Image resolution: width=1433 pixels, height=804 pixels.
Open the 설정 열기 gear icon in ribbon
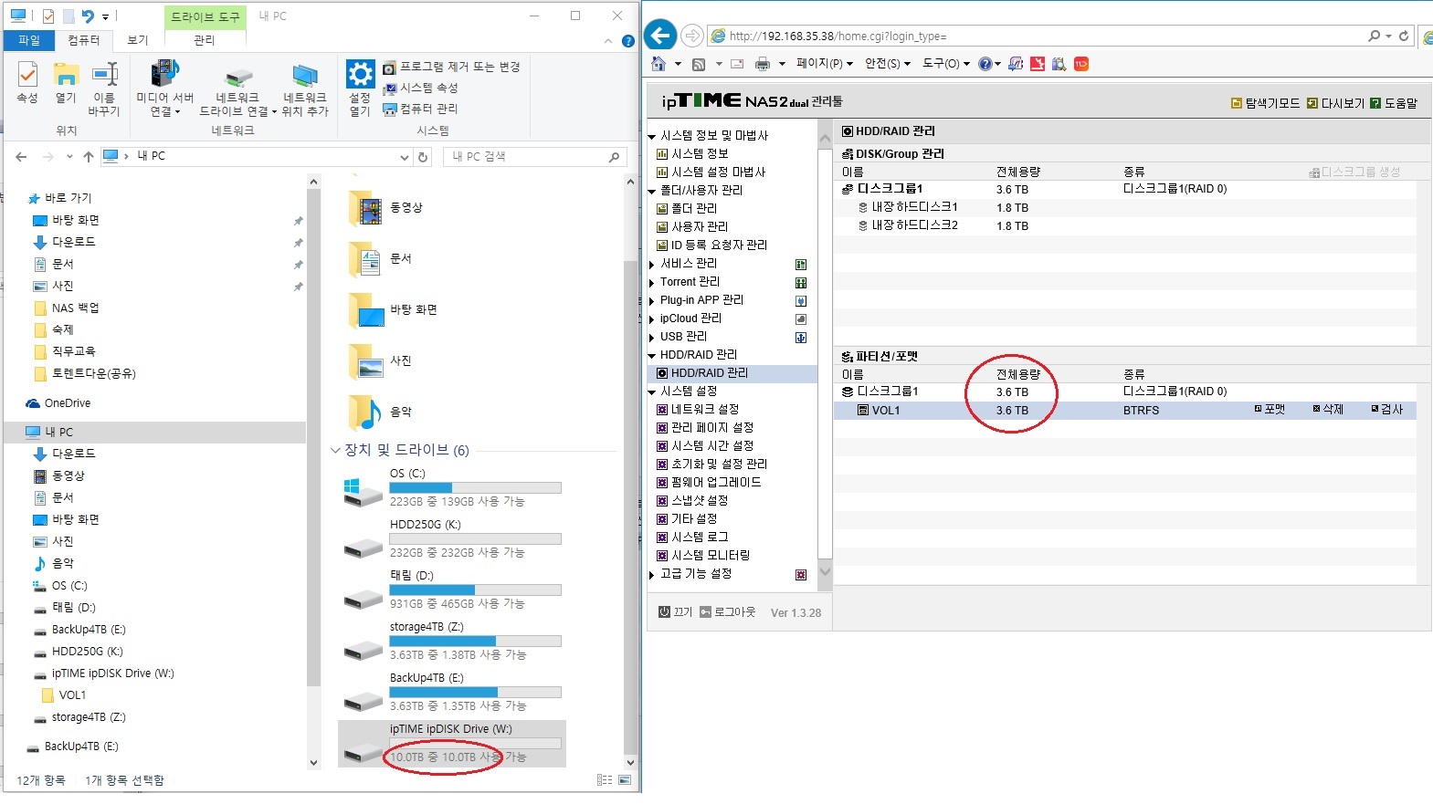pos(360,74)
